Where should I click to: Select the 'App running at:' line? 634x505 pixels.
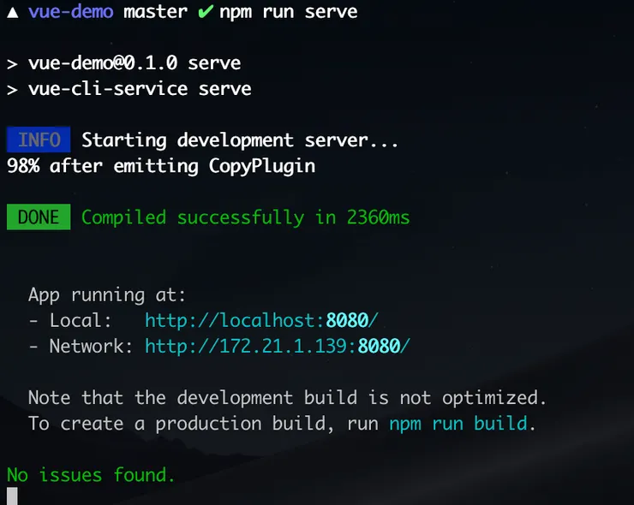pos(107,295)
